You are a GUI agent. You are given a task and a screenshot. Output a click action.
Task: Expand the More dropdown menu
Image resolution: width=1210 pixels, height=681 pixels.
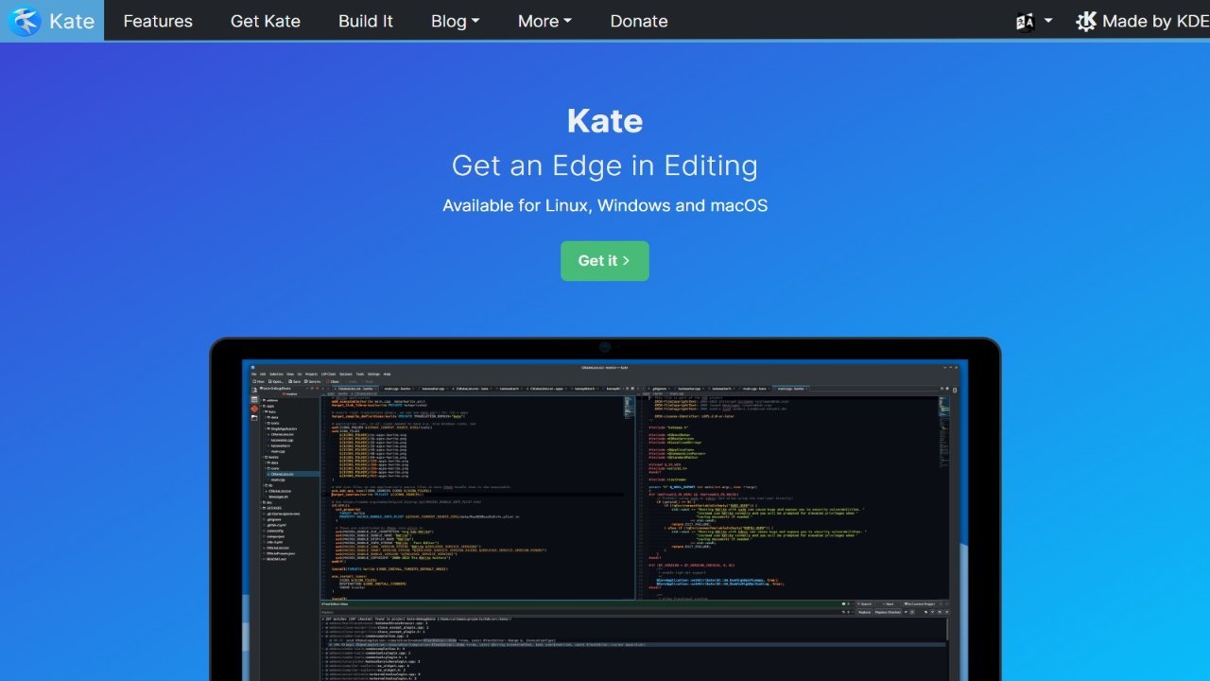544,21
